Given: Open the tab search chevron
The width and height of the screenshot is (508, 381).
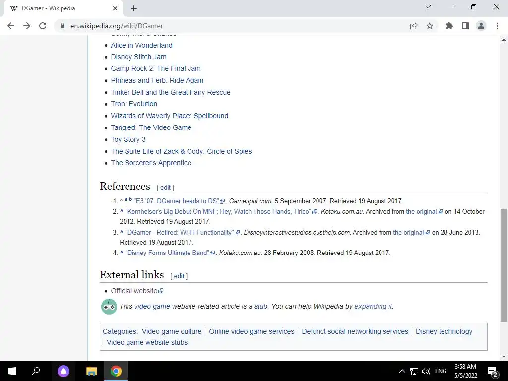Looking at the screenshot, I should click(x=428, y=7).
